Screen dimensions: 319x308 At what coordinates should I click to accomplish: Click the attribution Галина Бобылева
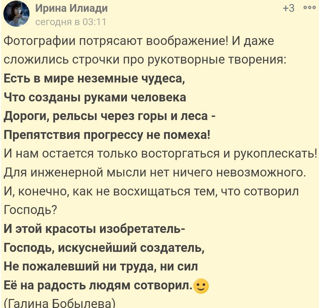pos(59,303)
